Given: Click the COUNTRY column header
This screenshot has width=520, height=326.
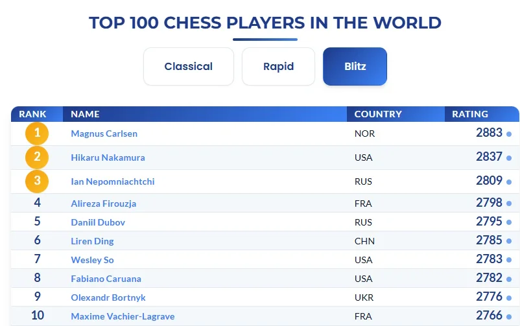Looking at the screenshot, I should tap(378, 114).
